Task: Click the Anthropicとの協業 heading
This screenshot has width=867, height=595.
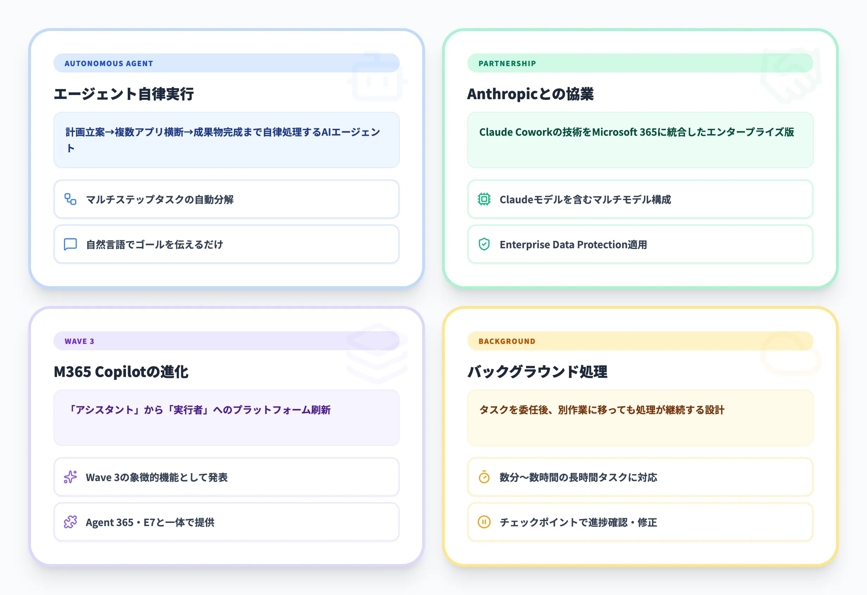Action: pos(531,94)
